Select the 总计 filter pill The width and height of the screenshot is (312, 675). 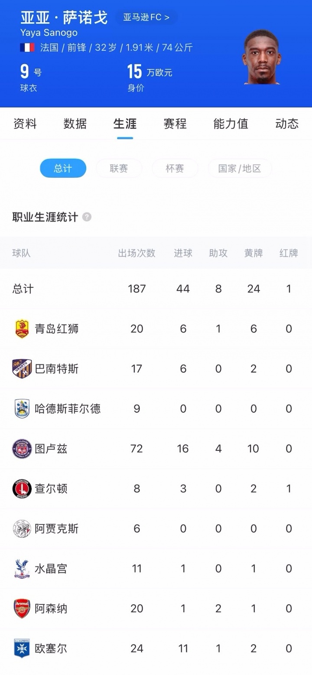(x=63, y=168)
